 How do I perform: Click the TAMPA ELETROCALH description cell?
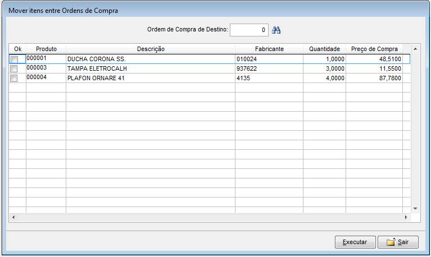[x=151, y=68]
